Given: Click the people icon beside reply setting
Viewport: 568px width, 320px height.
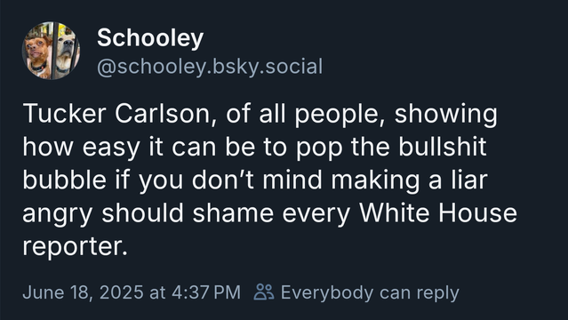Looking at the screenshot, I should [x=264, y=292].
